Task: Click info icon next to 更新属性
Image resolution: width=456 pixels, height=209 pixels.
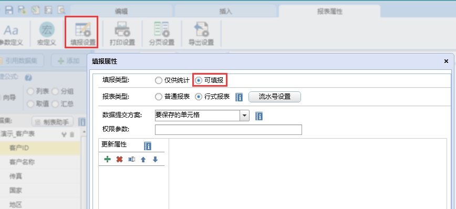Action: (x=148, y=146)
